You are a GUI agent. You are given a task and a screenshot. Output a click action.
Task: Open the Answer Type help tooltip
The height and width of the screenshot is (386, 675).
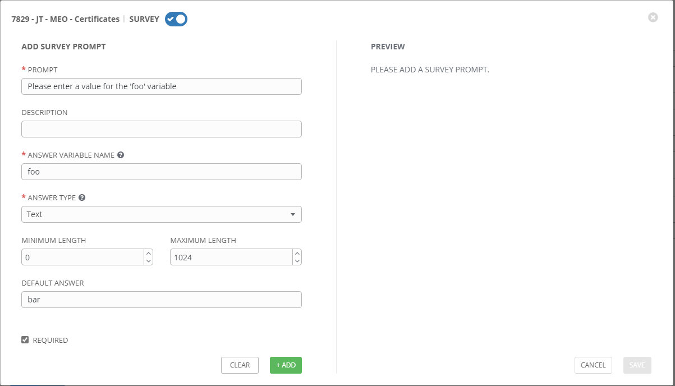click(x=82, y=197)
